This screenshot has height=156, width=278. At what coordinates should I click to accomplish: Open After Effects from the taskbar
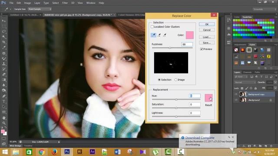(x=92, y=152)
